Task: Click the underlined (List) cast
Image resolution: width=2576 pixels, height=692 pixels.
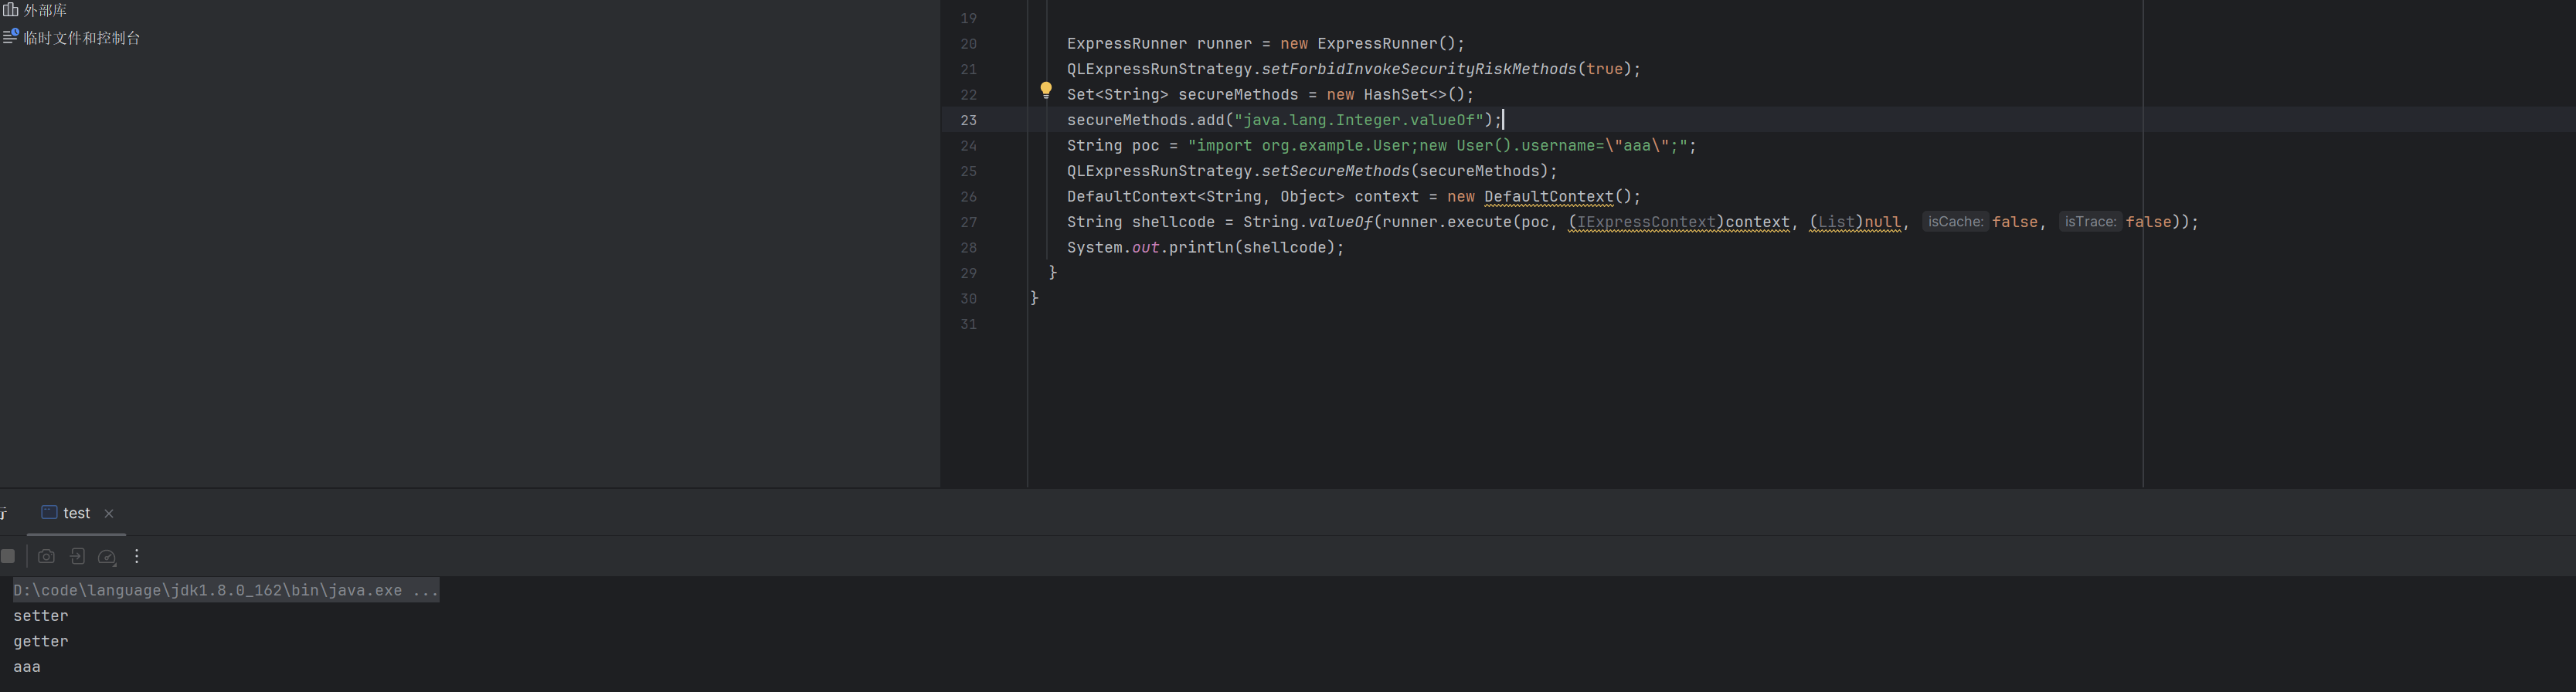Action: 1836,222
